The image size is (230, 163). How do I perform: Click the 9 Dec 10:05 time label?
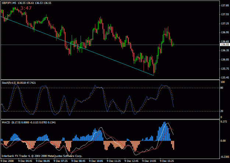(x=96, y=161)
